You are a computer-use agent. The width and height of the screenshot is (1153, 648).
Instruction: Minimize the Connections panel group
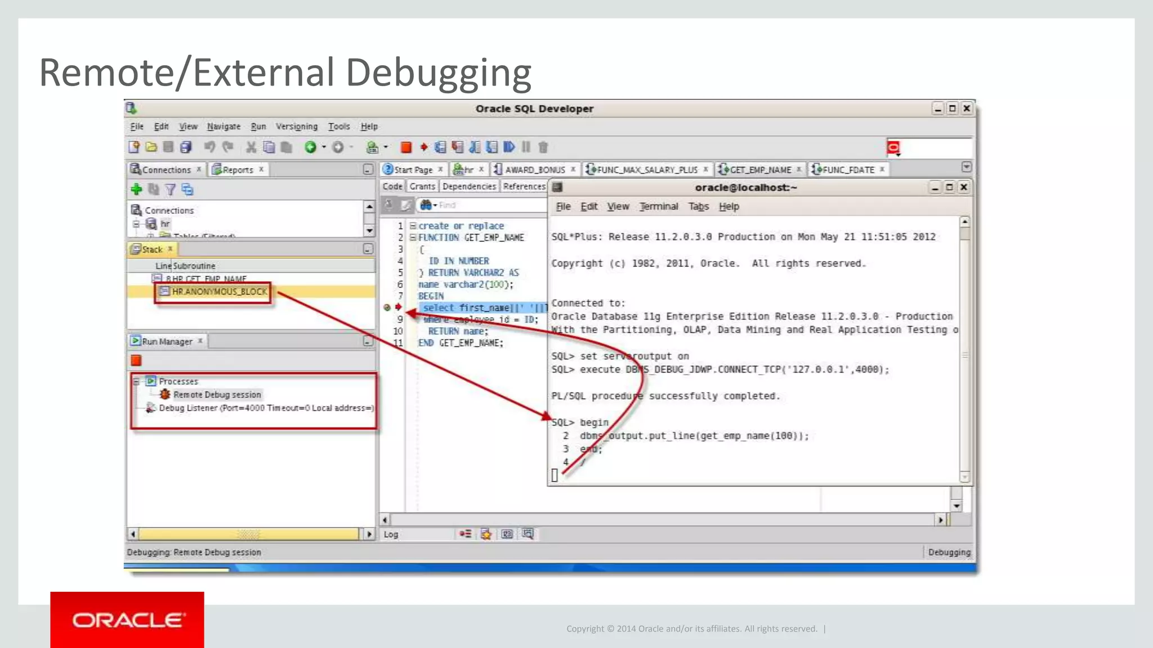[368, 169]
